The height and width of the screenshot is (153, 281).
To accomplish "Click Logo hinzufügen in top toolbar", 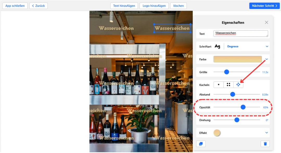I will [154, 6].
